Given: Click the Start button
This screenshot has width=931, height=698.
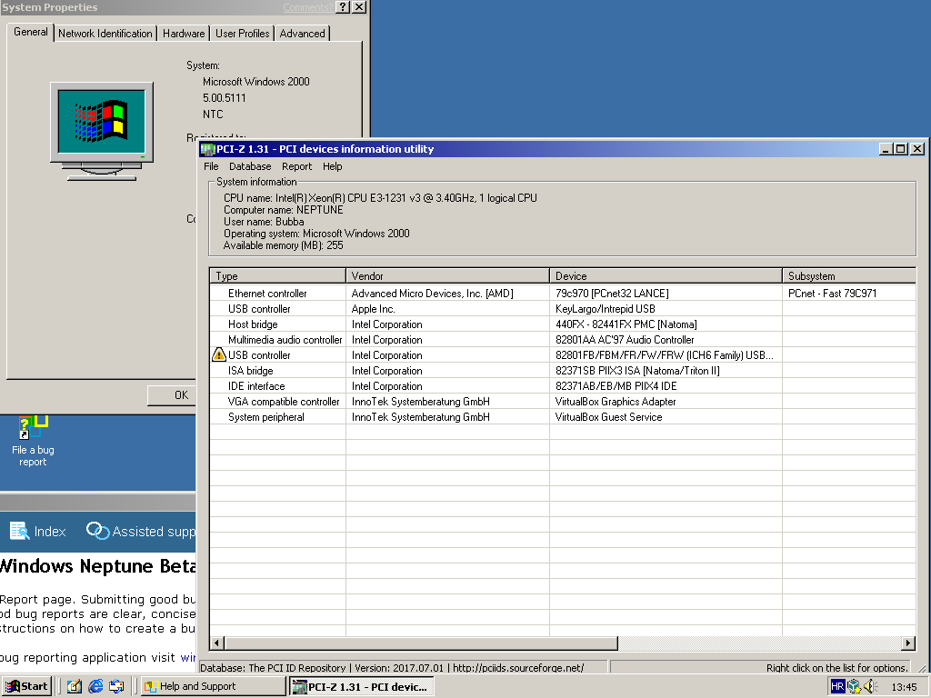Looking at the screenshot, I should [x=26, y=686].
